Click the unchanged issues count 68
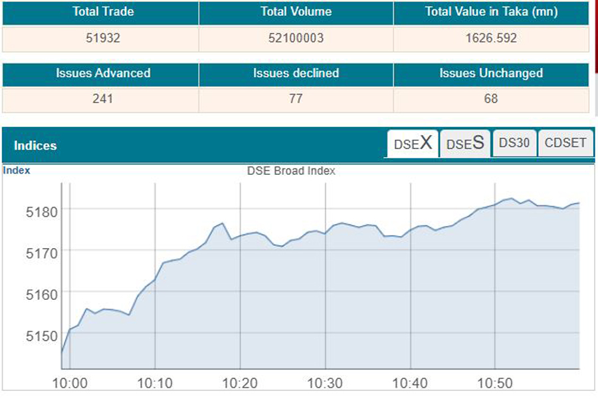 click(491, 99)
